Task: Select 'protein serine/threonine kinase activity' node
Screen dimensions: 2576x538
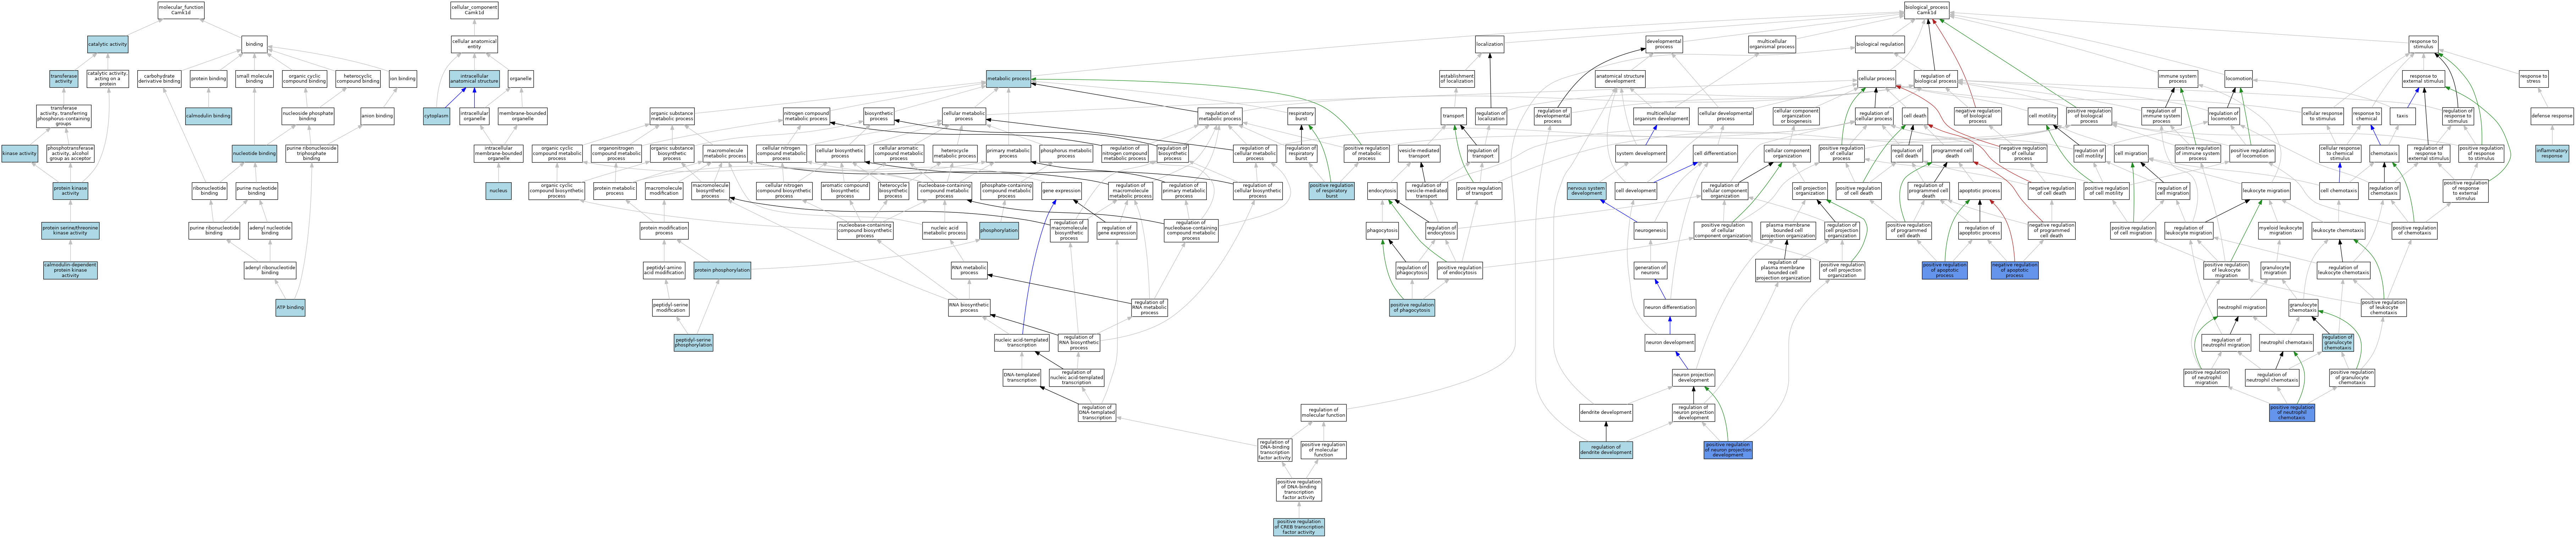Action: coord(70,230)
